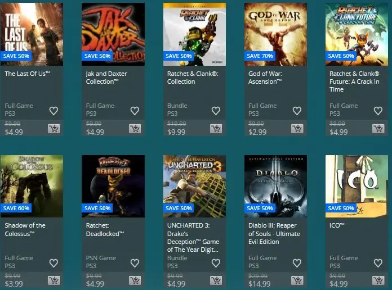
Task: Open Diablo III: Reaper of Souls title link
Action: click(x=274, y=234)
